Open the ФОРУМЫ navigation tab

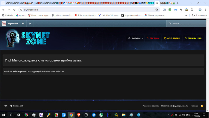point(134,38)
